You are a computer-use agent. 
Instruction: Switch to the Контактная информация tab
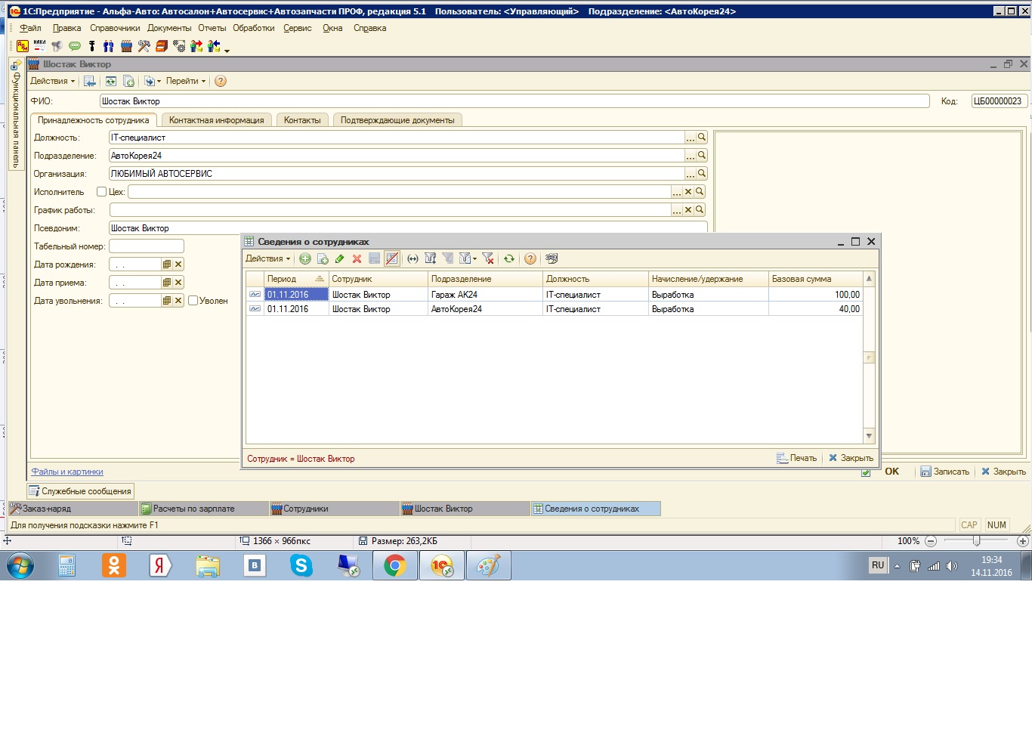[217, 120]
